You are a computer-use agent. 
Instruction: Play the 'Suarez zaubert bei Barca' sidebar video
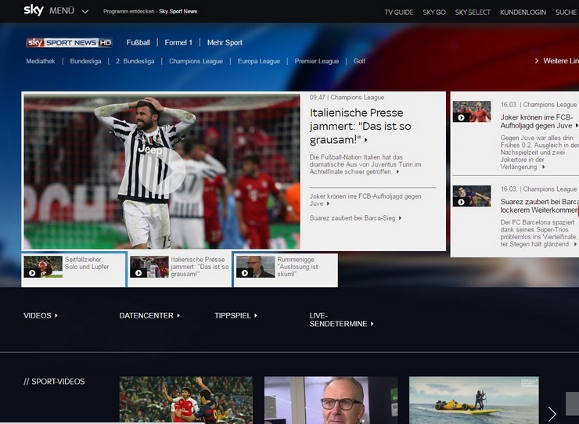[461, 201]
